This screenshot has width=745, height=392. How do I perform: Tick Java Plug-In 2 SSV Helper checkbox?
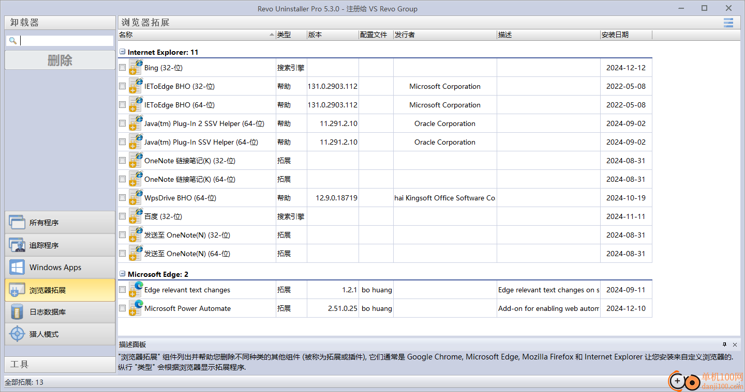[122, 123]
